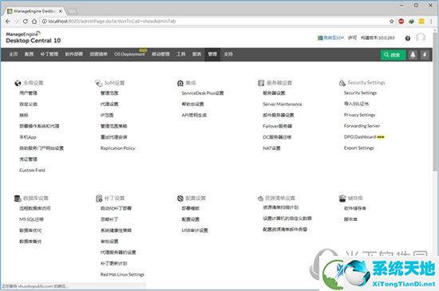Open the lightning quick-links icon
Image resolution: width=439 pixels, height=291 pixels.
(425, 54)
